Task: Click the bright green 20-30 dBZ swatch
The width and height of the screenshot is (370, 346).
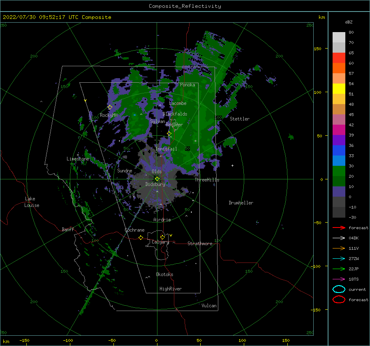Action: tap(339, 171)
